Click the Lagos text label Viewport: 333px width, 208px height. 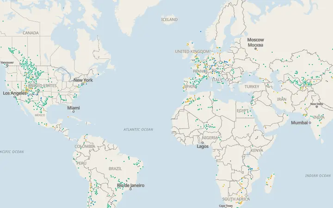(x=203, y=146)
